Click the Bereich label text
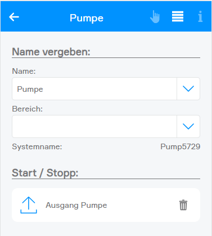212x236 pixels. pyautogui.click(x=28, y=109)
